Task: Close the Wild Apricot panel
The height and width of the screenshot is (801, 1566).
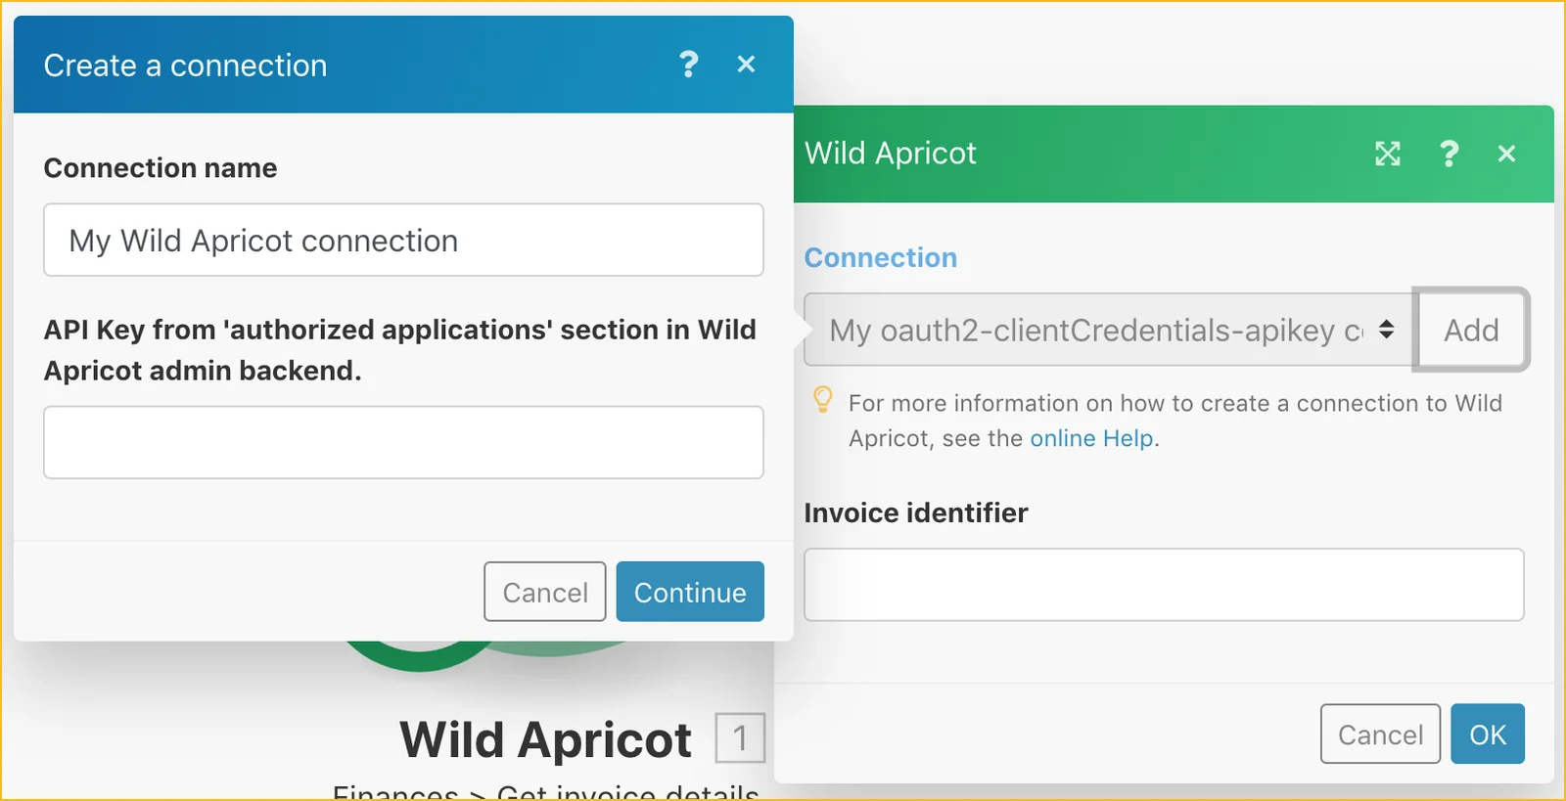Action: pyautogui.click(x=1507, y=154)
